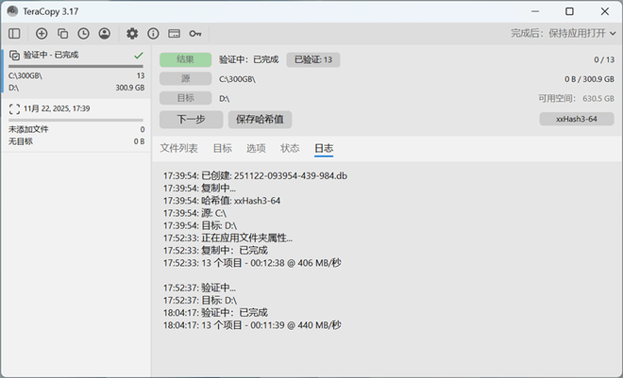Screen dimensions: 623x378
Task: Select the 状态 tab
Action: click(x=290, y=148)
